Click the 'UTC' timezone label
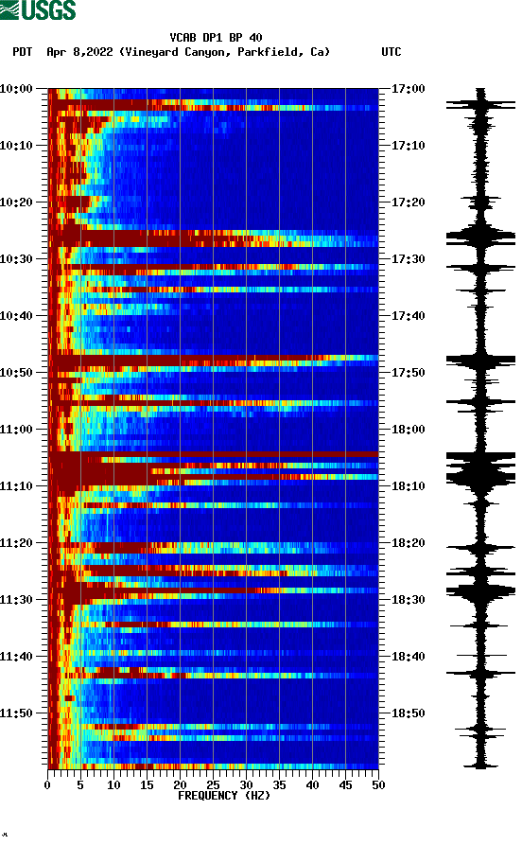Image resolution: width=522 pixels, height=845 pixels. pyautogui.click(x=391, y=52)
